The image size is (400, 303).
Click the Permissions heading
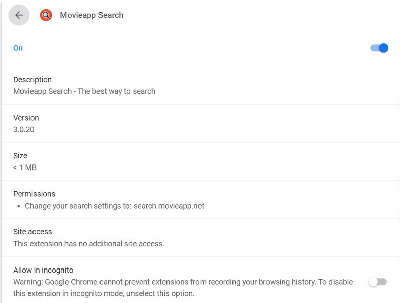click(x=34, y=194)
